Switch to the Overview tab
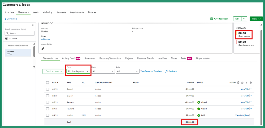The height and width of the screenshot is (128, 265). (x=9, y=12)
